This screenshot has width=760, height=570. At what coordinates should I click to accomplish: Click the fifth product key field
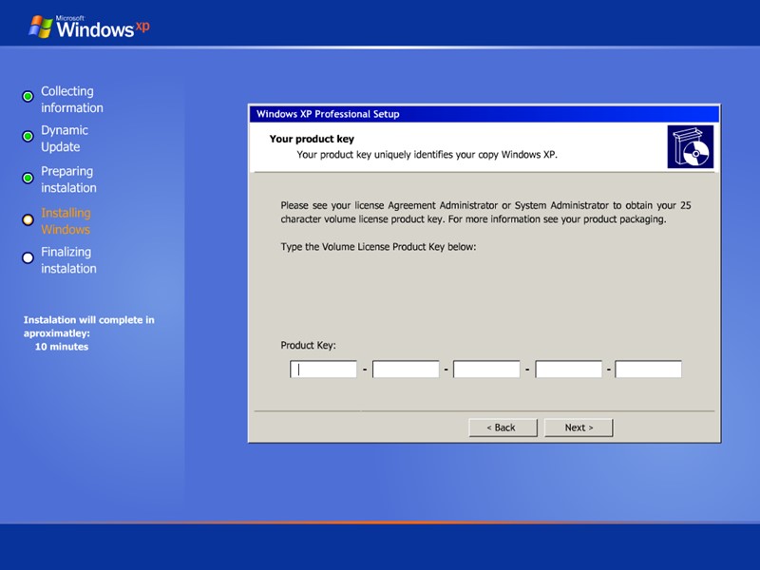(649, 370)
